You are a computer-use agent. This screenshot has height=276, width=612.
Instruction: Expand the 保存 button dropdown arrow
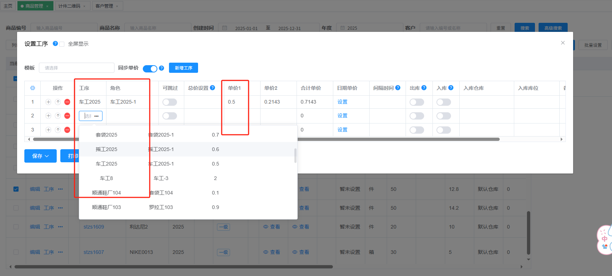coord(47,156)
